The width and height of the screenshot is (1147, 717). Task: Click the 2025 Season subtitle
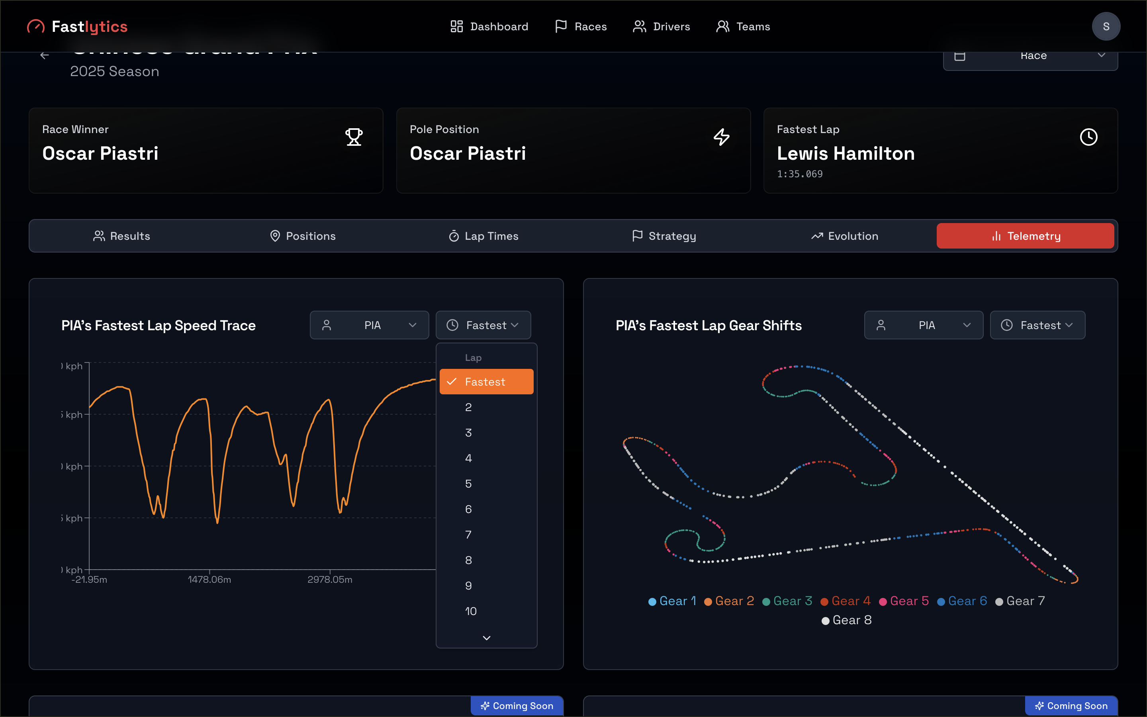pyautogui.click(x=115, y=72)
